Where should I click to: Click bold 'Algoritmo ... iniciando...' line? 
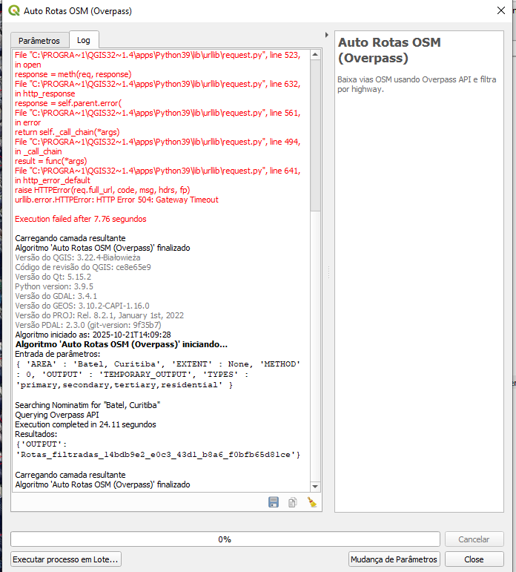tap(121, 344)
